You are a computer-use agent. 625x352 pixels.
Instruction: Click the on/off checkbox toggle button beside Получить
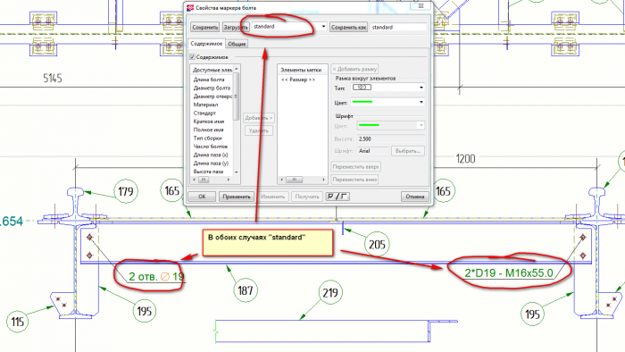pos(337,197)
